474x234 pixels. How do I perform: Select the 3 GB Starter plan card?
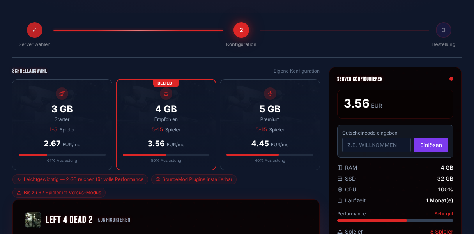[62, 125]
